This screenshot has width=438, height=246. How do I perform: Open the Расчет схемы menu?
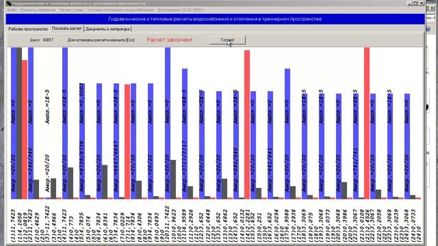click(71, 10)
